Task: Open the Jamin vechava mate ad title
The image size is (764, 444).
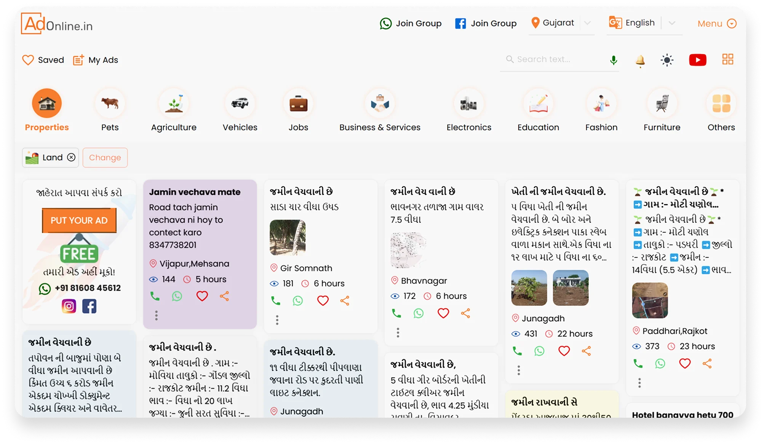Action: 195,192
